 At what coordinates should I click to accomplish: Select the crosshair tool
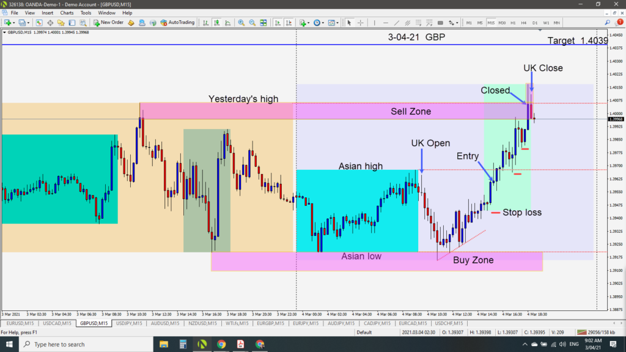pyautogui.click(x=361, y=23)
